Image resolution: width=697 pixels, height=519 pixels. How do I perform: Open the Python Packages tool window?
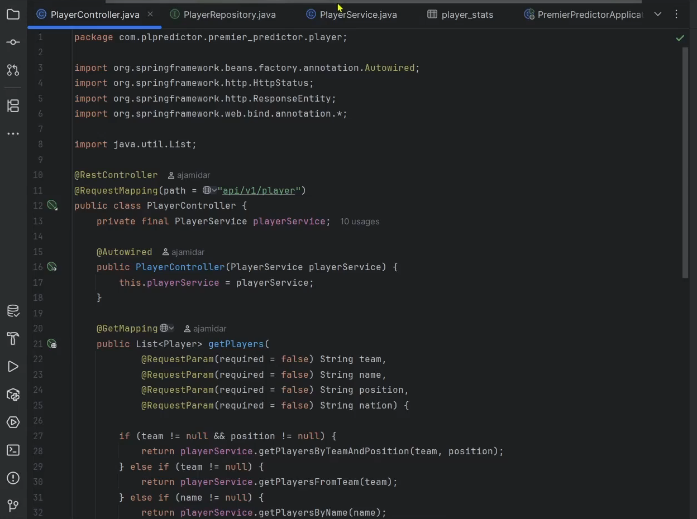click(13, 395)
